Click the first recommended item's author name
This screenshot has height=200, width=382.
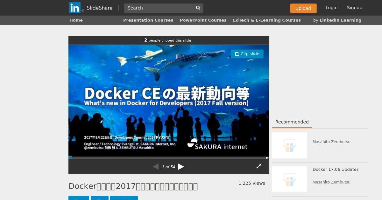click(x=331, y=142)
